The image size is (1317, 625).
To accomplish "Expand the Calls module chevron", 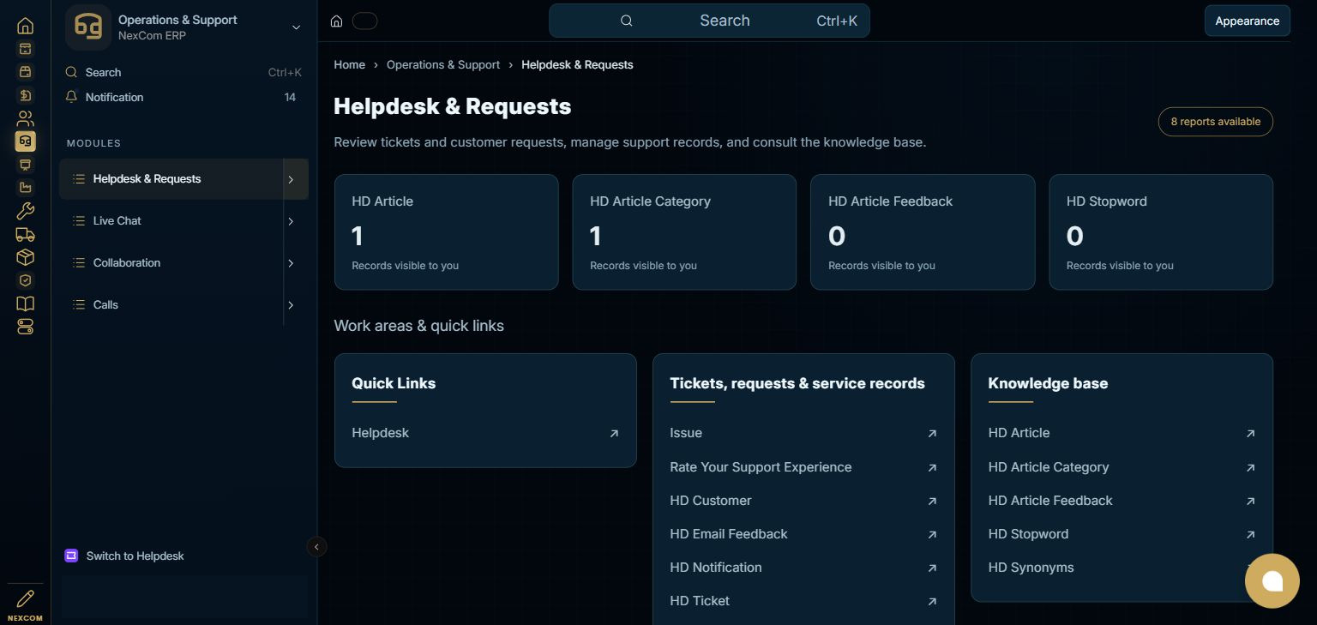I will pos(291,305).
